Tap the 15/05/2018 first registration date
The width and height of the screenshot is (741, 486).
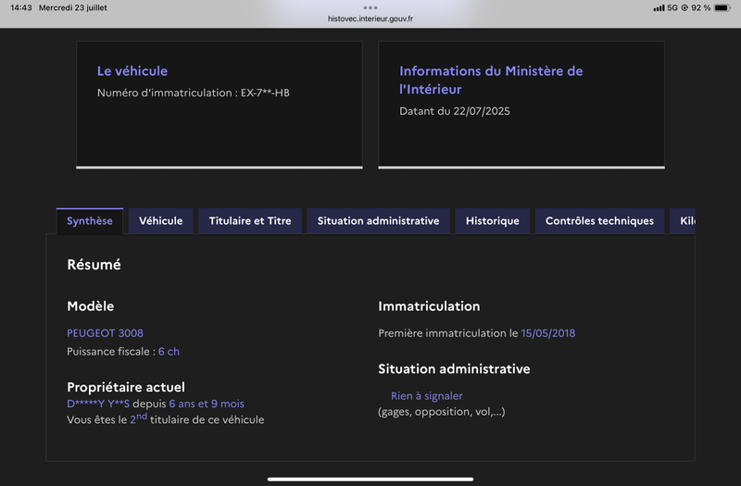tap(548, 333)
